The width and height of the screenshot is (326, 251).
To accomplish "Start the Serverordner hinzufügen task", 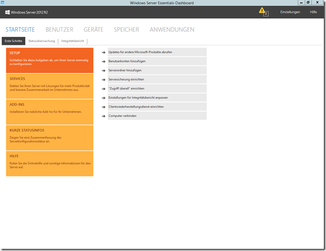I will 157,70.
